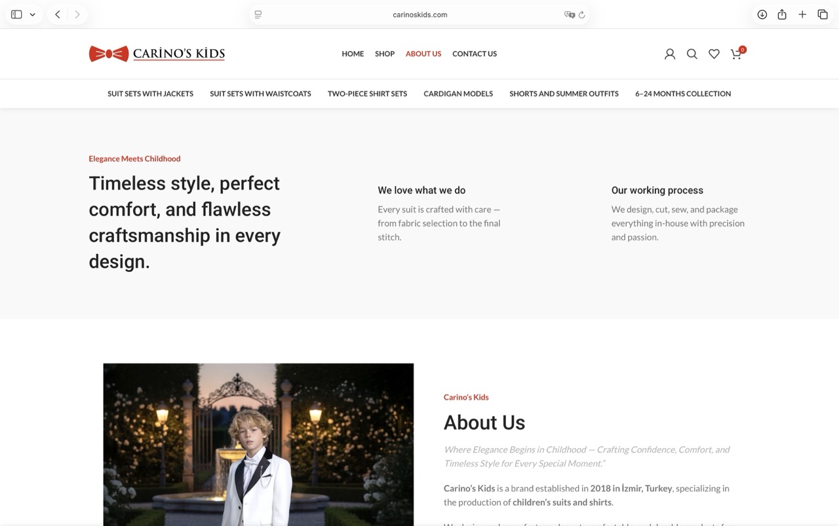The image size is (839, 526).
Task: Click the carinoskids.com address field
Action: point(419,14)
